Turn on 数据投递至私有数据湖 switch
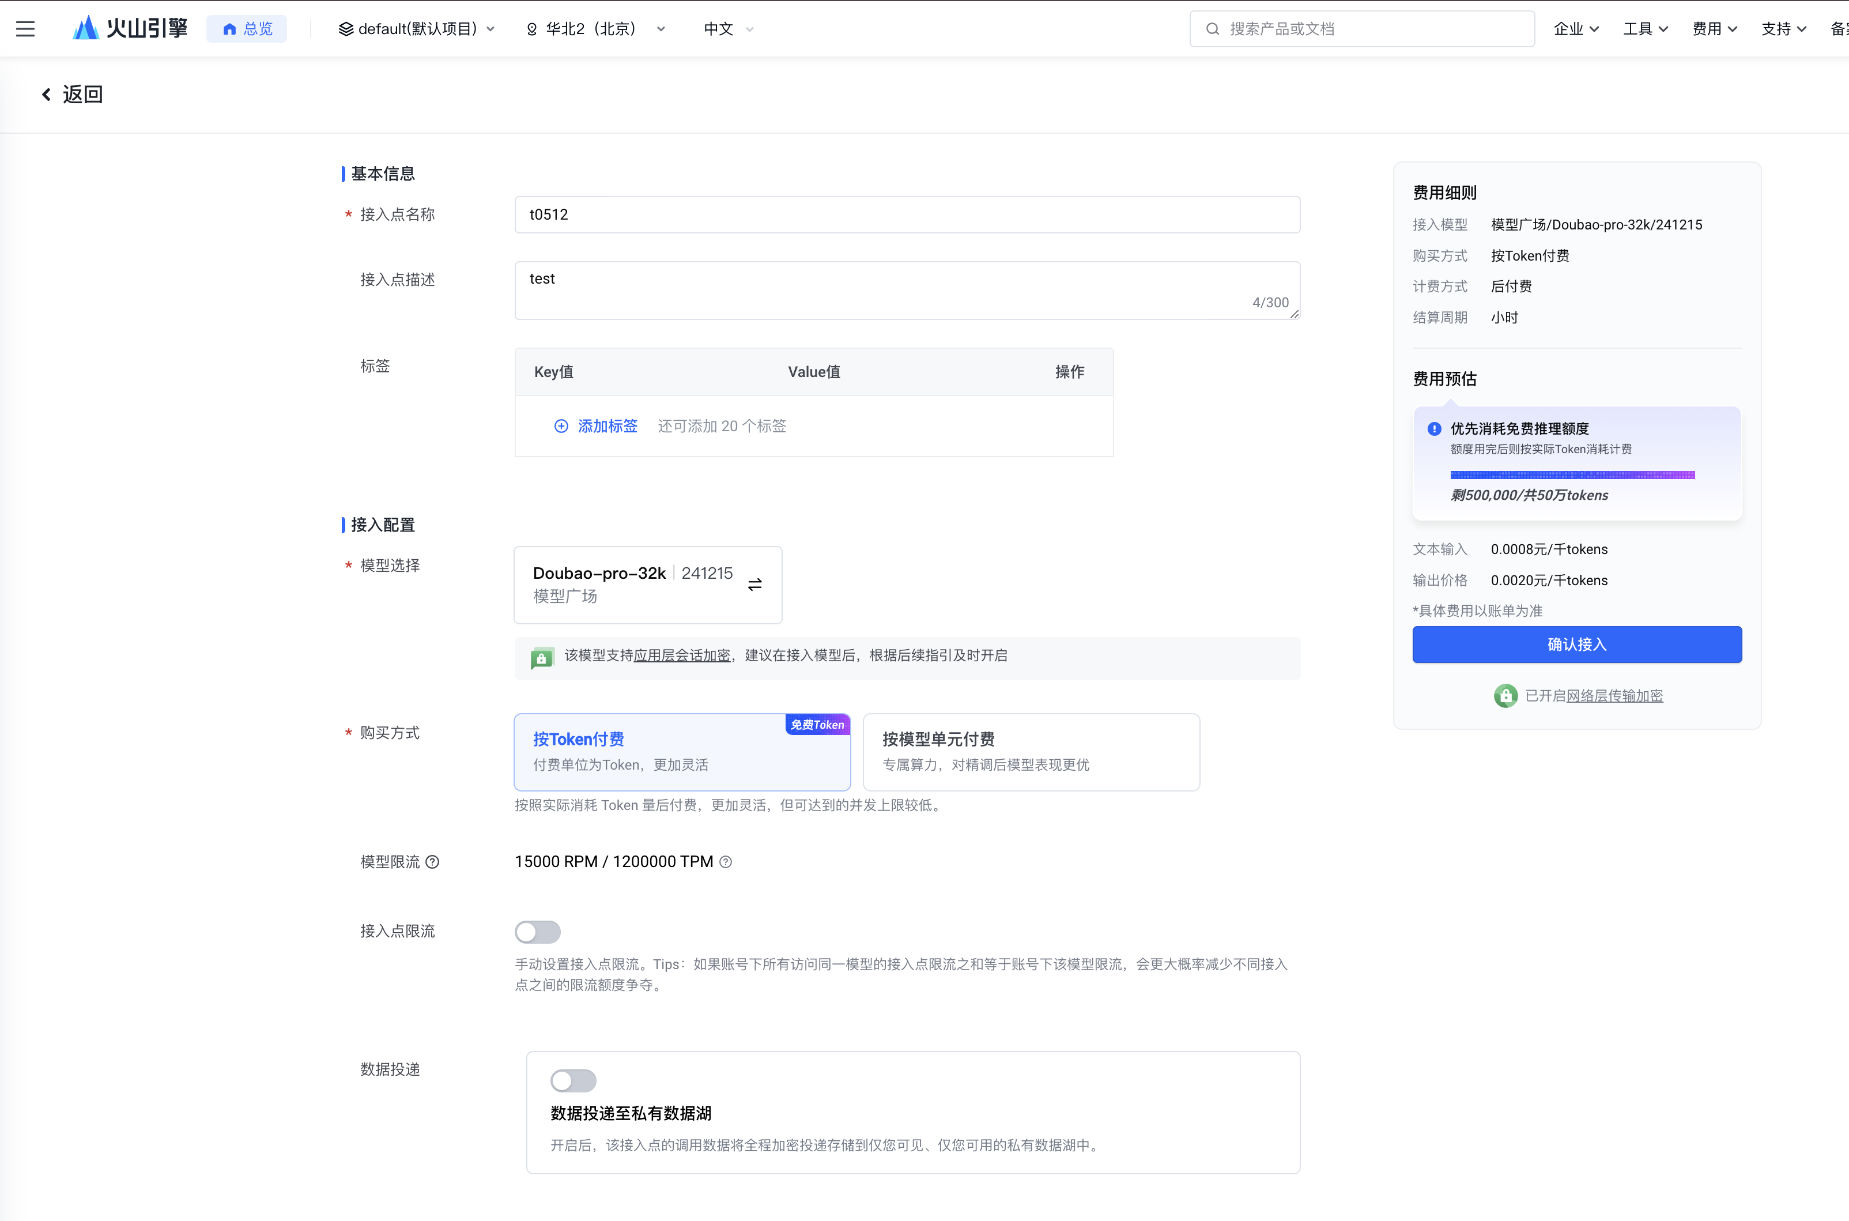Screen dimensions: 1849x1221 coord(573,1080)
